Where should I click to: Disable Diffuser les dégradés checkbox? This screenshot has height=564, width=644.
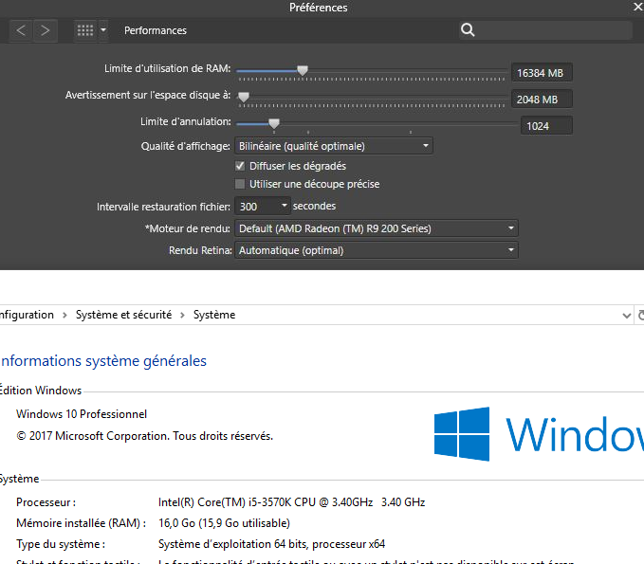(x=240, y=166)
